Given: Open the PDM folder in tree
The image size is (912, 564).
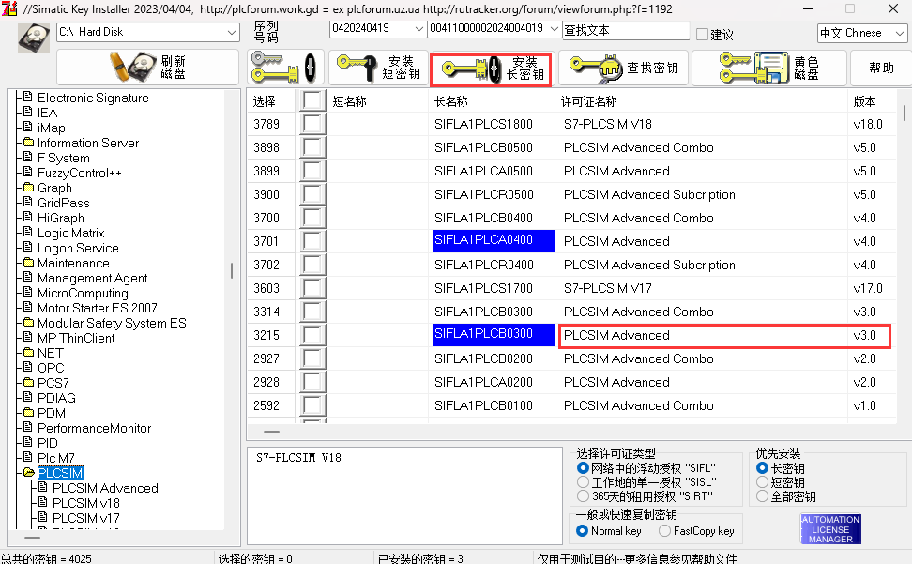Looking at the screenshot, I should (x=52, y=414).
